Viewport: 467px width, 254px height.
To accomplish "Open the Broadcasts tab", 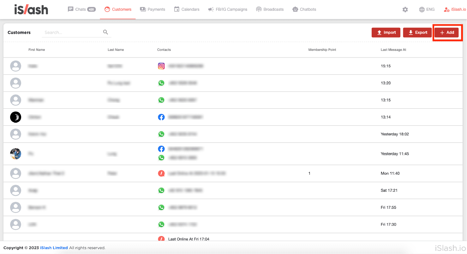I will coord(270,9).
